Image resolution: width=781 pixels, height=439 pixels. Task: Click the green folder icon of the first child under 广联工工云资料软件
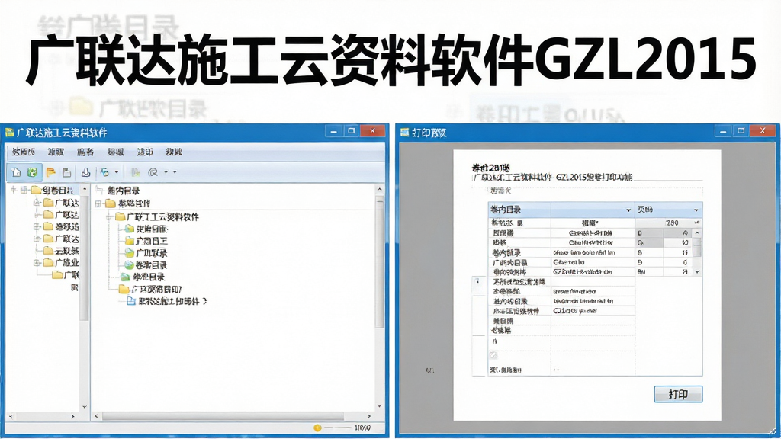[x=130, y=229]
